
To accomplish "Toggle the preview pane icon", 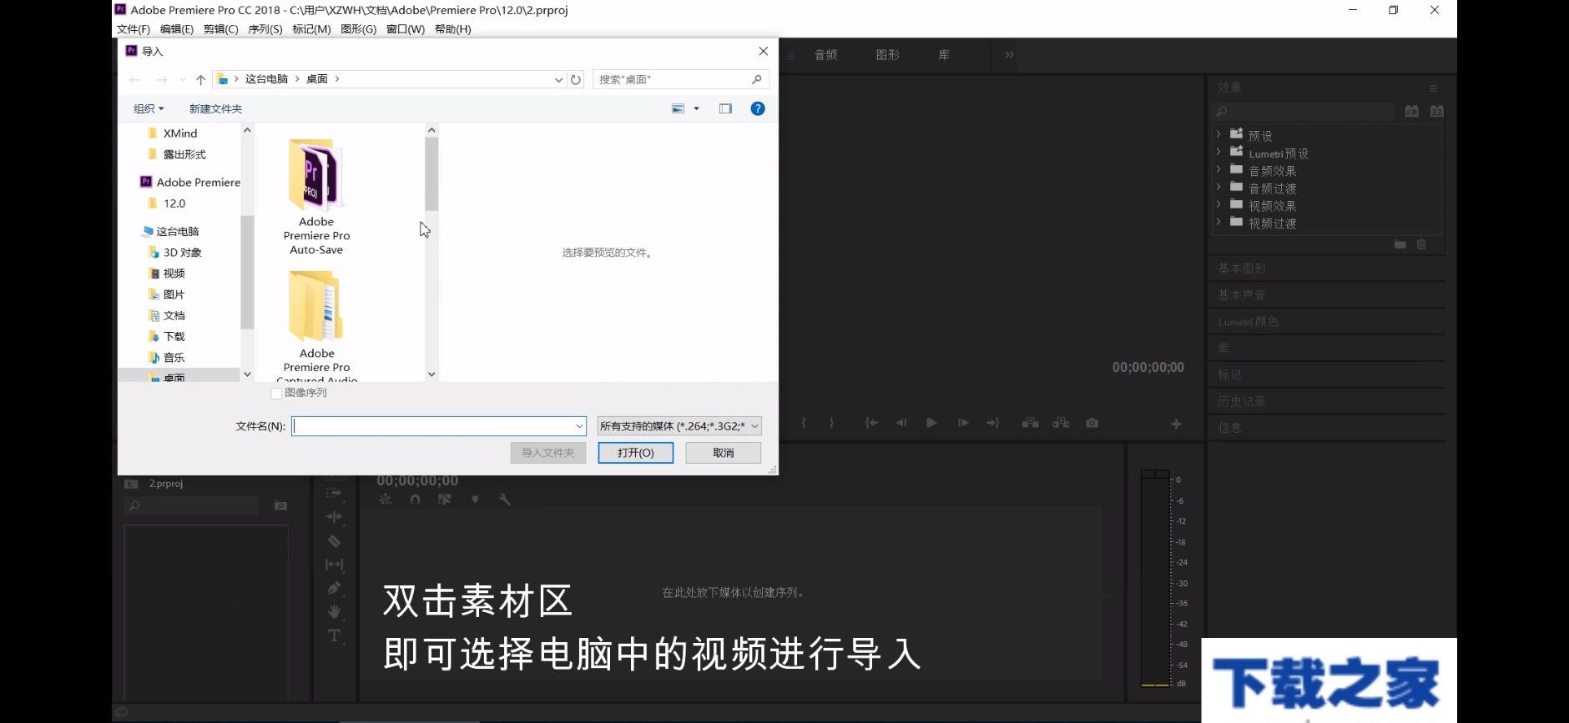I will tap(725, 108).
